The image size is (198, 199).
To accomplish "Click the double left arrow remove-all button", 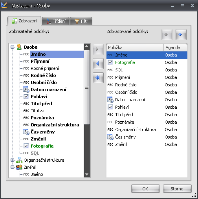I will 98,78.
